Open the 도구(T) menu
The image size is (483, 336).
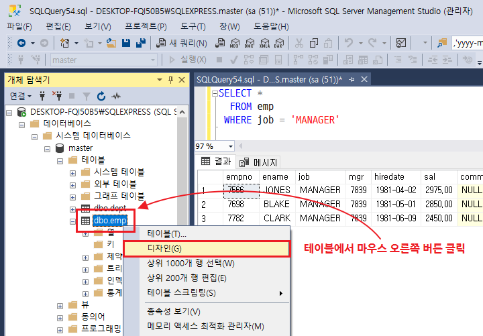[193, 26]
